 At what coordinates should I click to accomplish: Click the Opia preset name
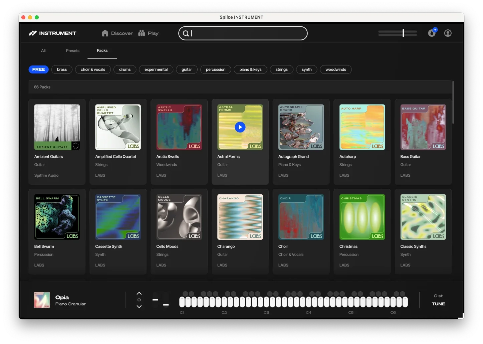coord(62,297)
